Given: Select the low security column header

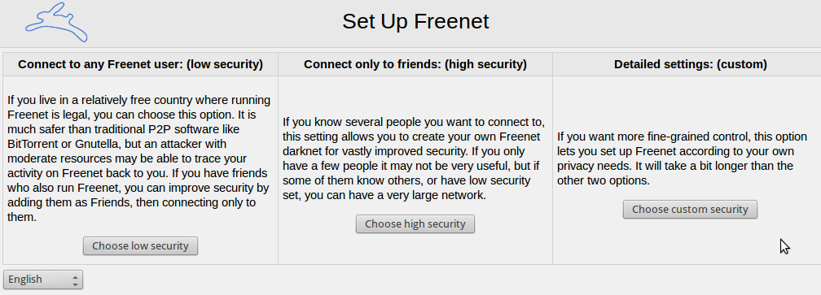Looking at the screenshot, I should pos(140,64).
